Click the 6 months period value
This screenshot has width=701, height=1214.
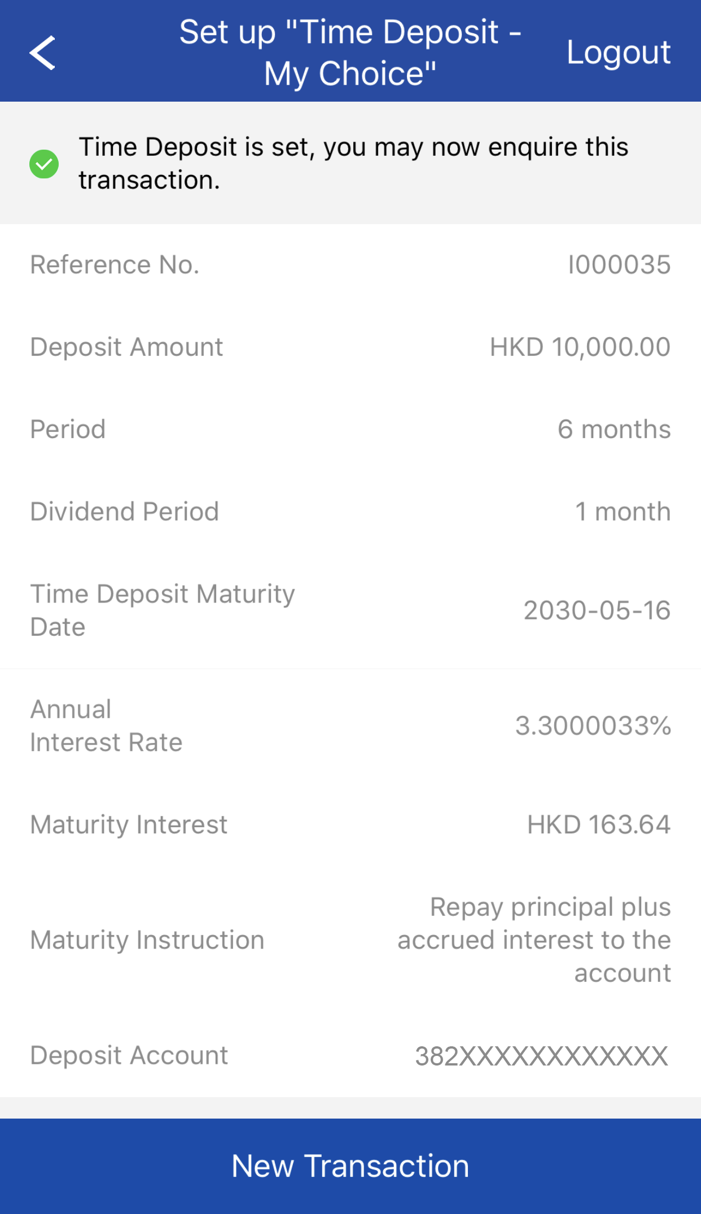[x=614, y=430]
